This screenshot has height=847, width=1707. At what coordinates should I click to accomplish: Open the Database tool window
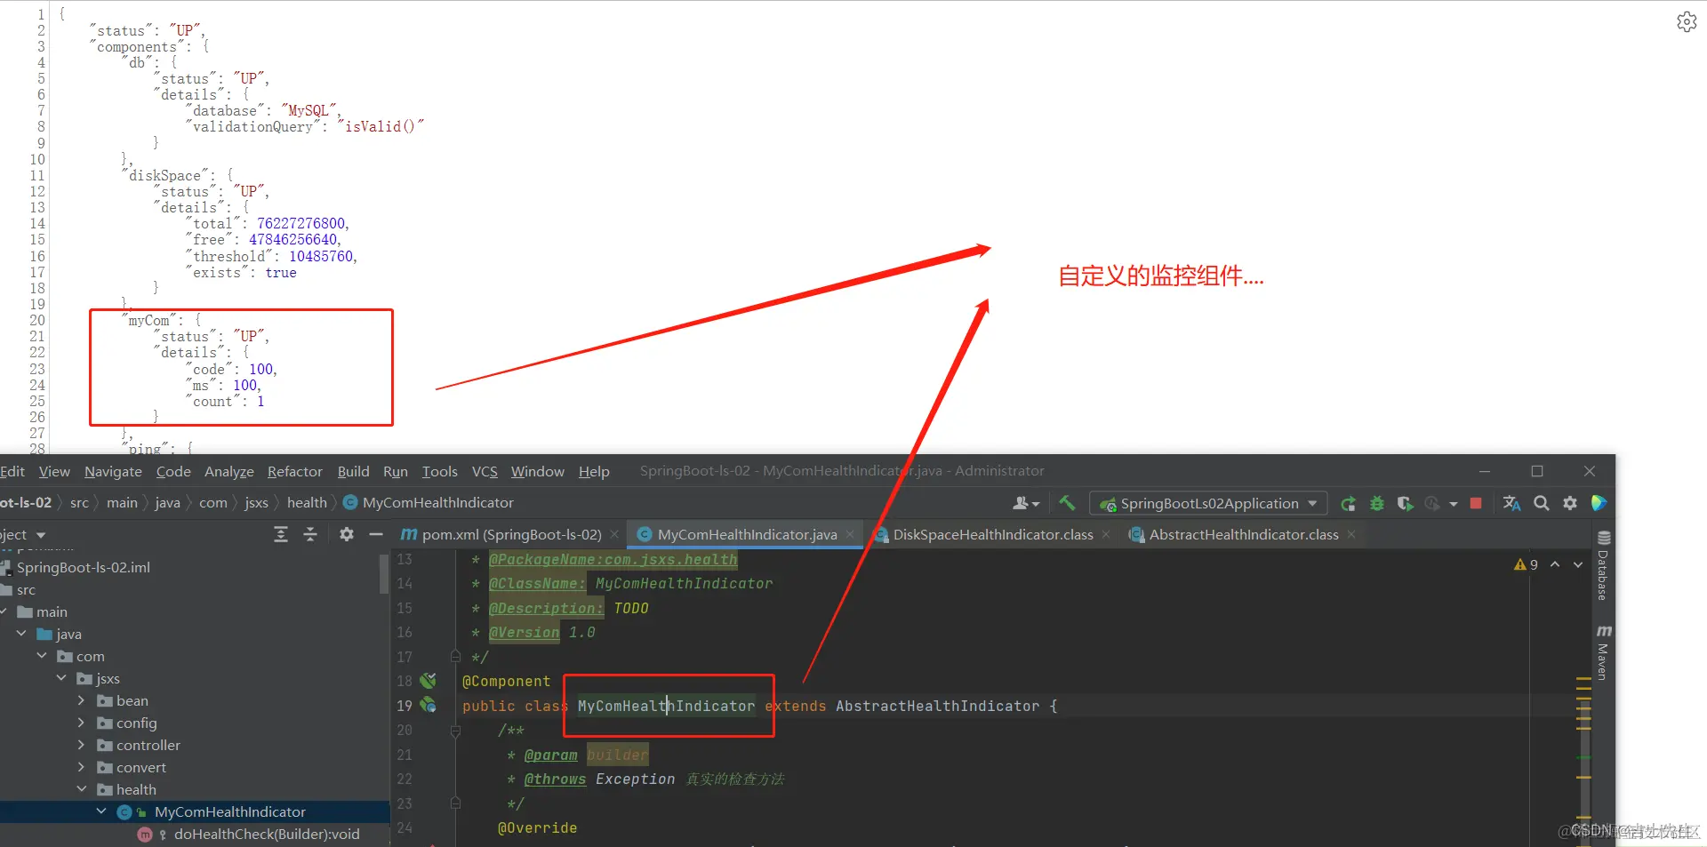pos(1603,565)
